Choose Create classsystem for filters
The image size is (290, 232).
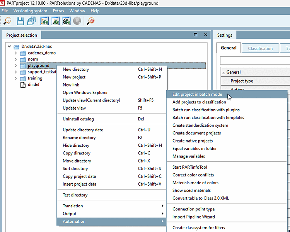(227, 228)
